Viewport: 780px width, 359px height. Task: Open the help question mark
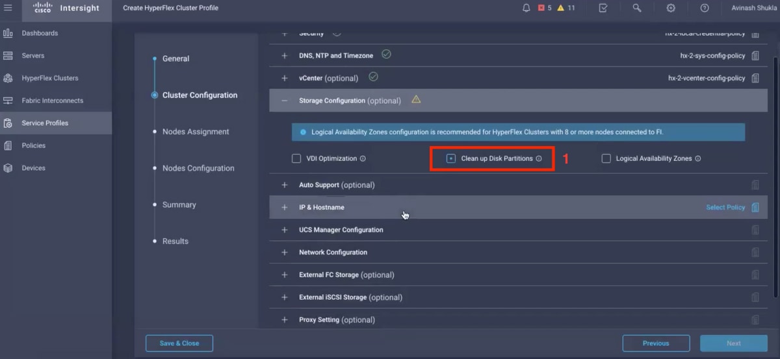pyautogui.click(x=705, y=8)
